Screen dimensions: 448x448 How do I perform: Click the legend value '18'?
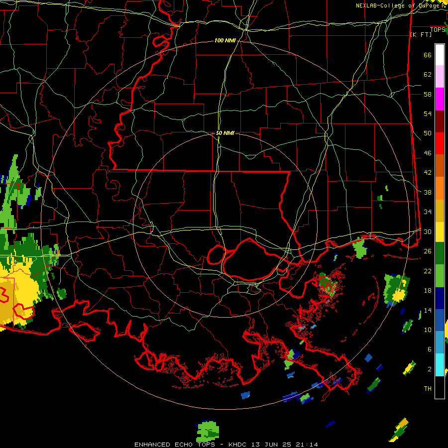[428, 291]
